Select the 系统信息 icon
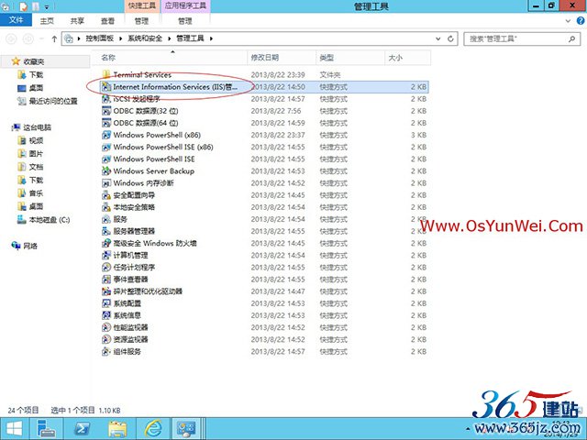 (106, 315)
